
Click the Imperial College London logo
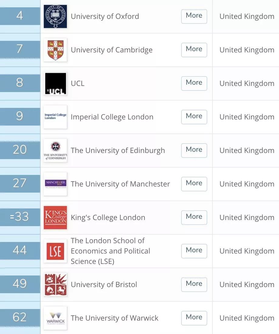[55, 117]
